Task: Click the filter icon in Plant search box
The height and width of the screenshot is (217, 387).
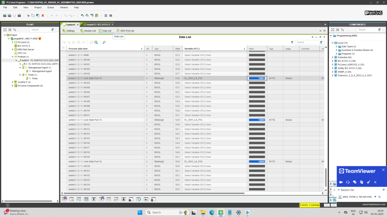Action: coord(53,30)
